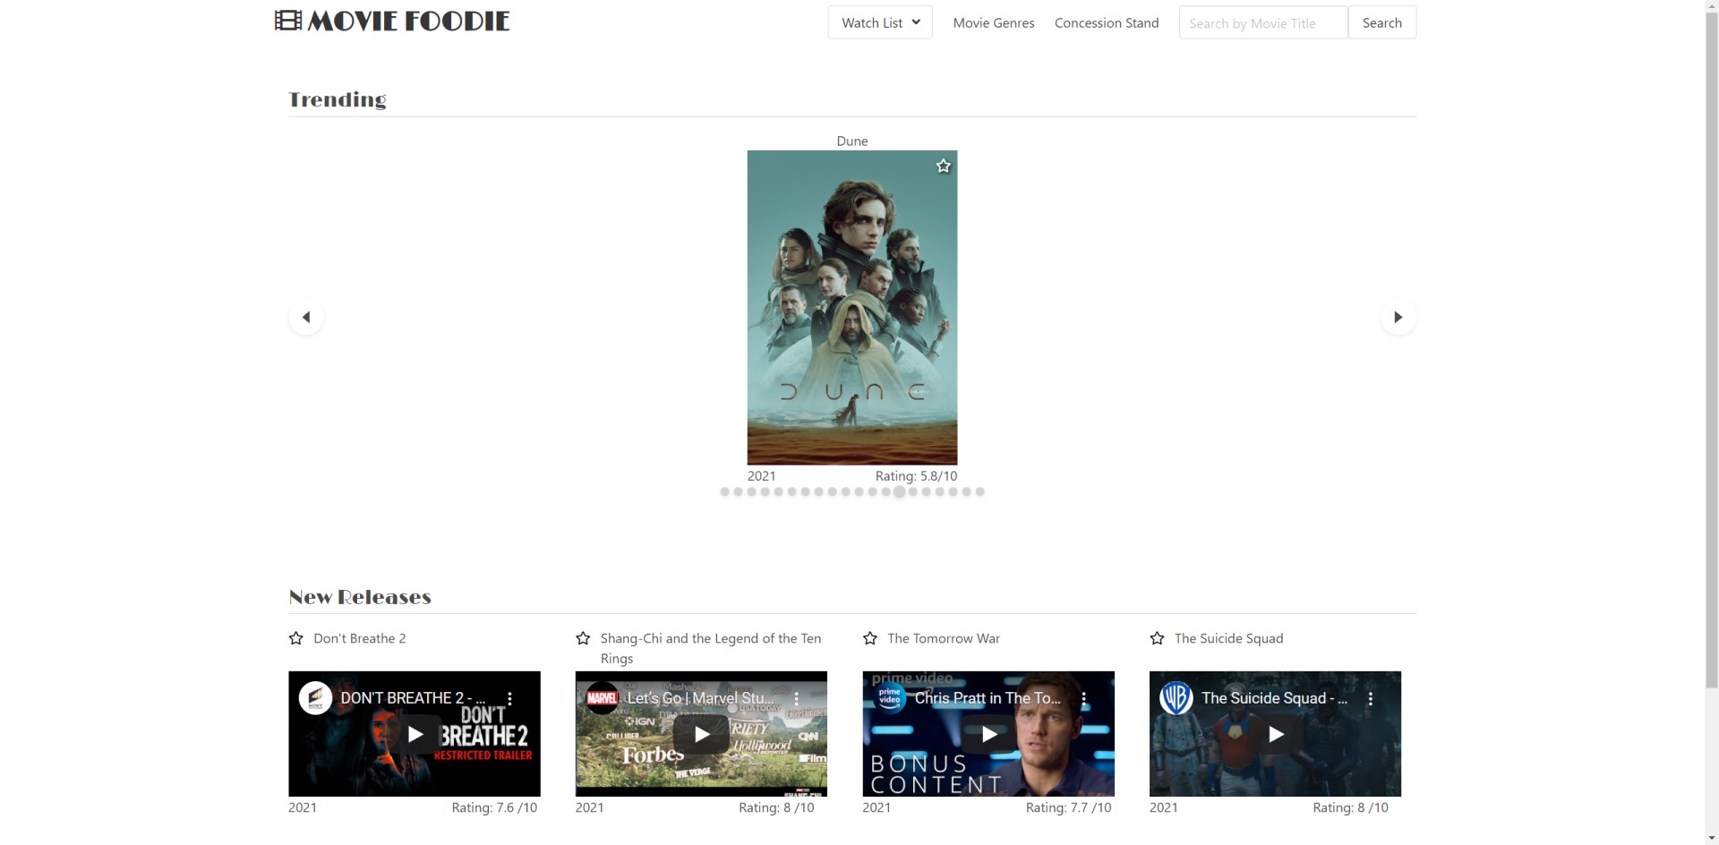This screenshot has height=845, width=1719.
Task: Click the Trending section heading
Action: pyautogui.click(x=338, y=99)
